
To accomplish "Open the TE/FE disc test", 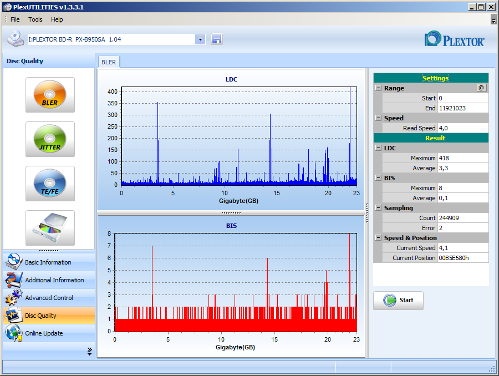I will tap(50, 184).
